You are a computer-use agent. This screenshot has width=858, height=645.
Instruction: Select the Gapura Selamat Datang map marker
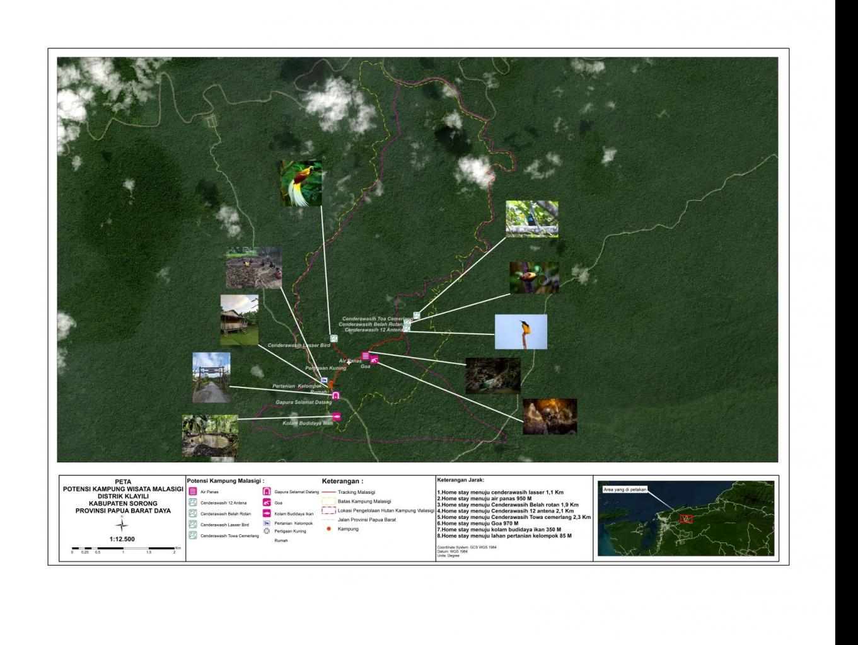click(337, 396)
